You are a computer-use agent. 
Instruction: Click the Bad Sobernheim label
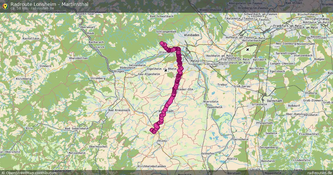pyautogui.click(x=76, y=129)
